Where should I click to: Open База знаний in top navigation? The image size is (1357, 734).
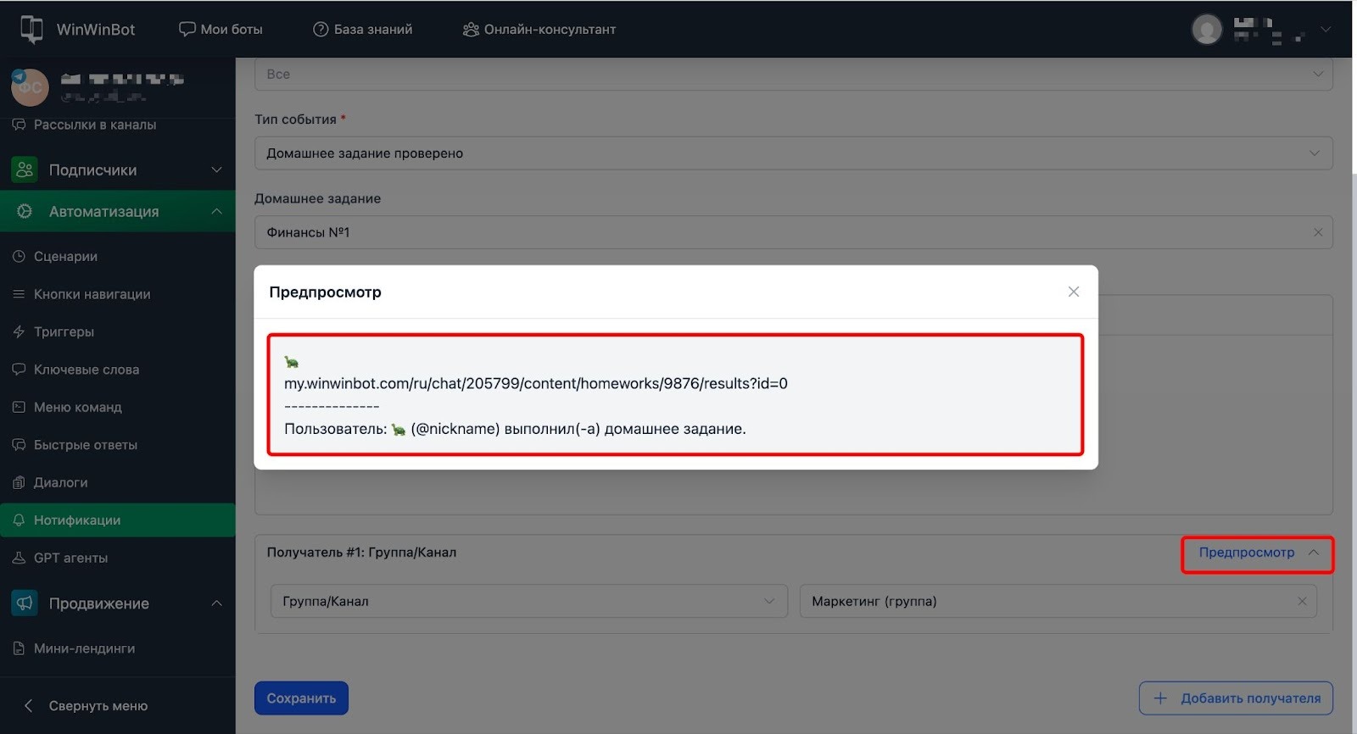(363, 29)
